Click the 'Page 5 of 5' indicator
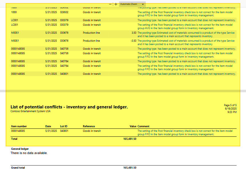This screenshot has width=246, height=182. click(x=230, y=105)
